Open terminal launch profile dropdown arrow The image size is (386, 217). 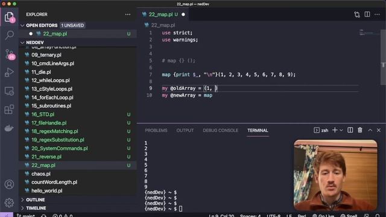coord(341,130)
